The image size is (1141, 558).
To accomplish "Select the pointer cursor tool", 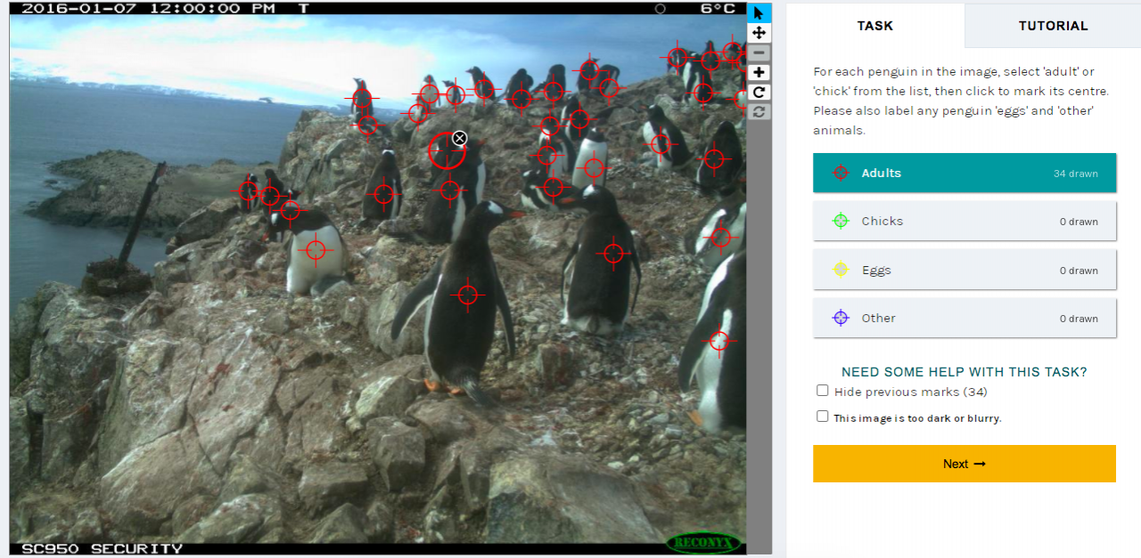I will 759,12.
